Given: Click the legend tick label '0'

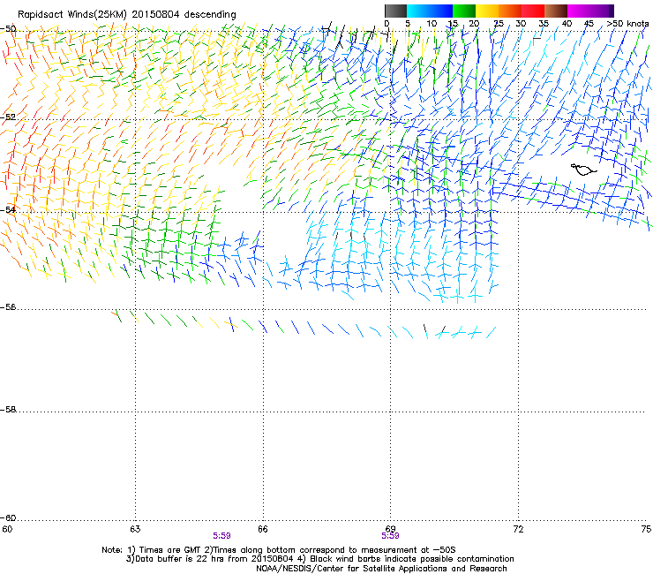Looking at the screenshot, I should point(387,24).
